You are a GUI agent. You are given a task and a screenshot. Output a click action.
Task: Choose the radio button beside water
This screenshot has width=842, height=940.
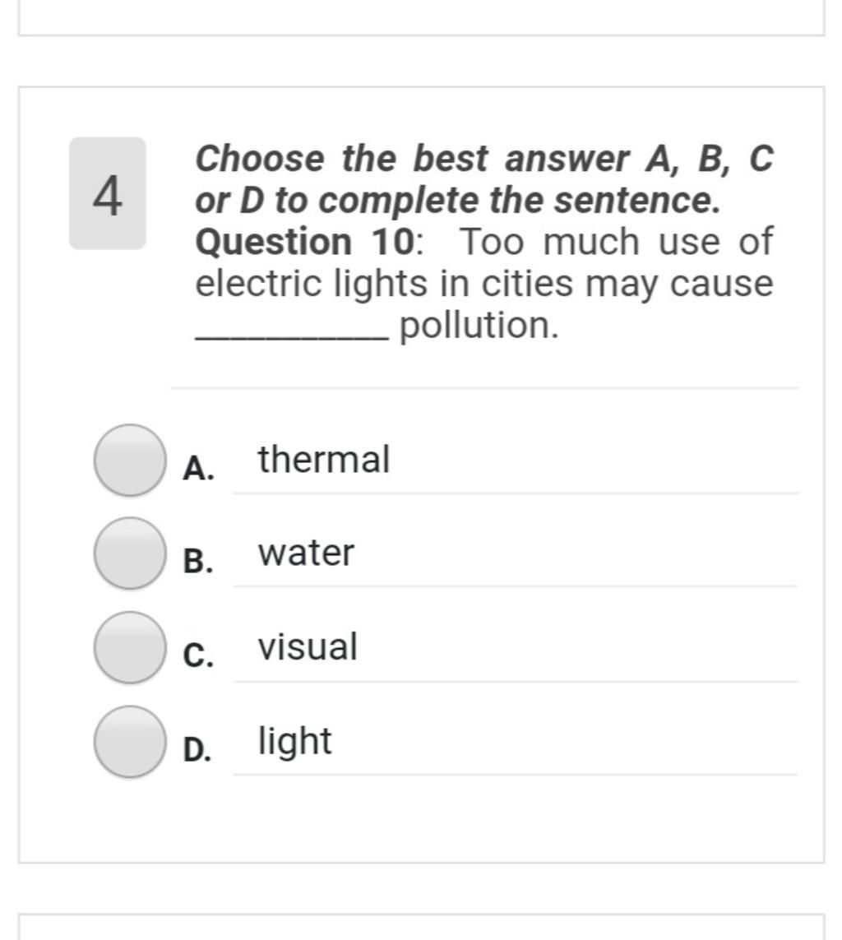click(x=130, y=553)
